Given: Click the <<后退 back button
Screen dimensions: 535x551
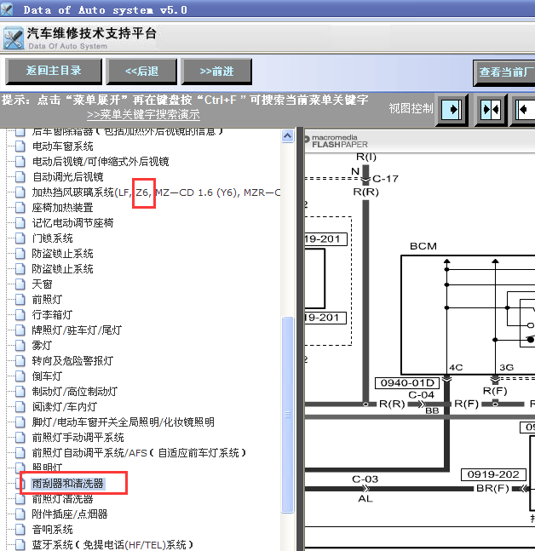Looking at the screenshot, I should point(141,72).
